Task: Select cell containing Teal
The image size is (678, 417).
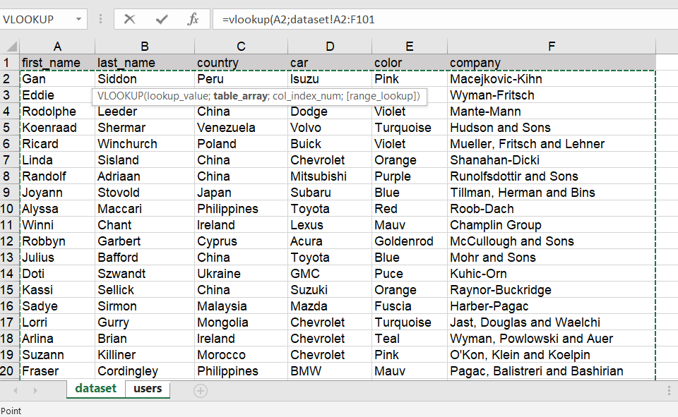Action: (409, 339)
